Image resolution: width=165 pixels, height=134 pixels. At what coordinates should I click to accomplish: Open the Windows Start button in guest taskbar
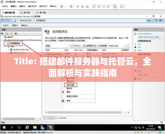pyautogui.click(x=4, y=127)
